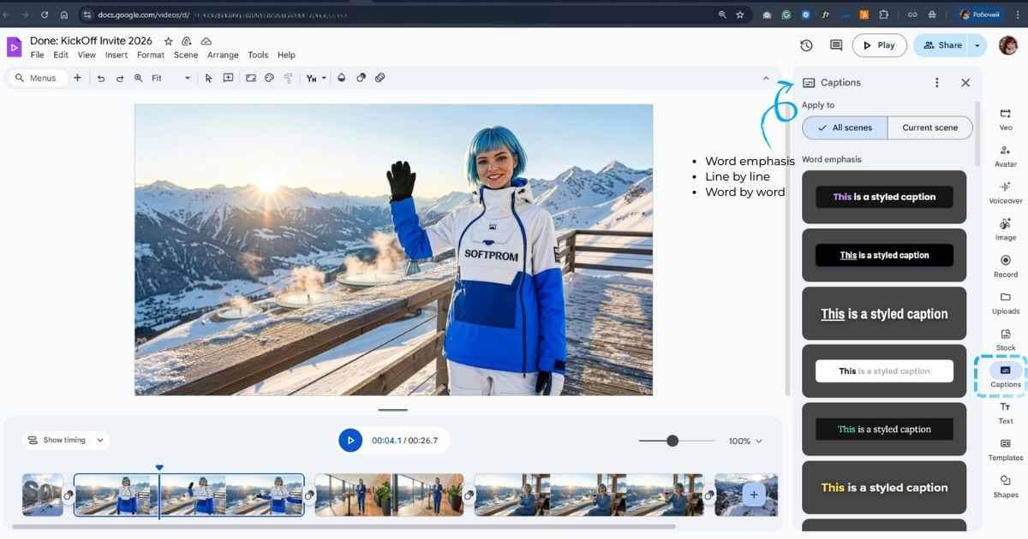Viewport: 1028px width, 539px height.
Task: Select the Avatar tool
Action: (1004, 156)
